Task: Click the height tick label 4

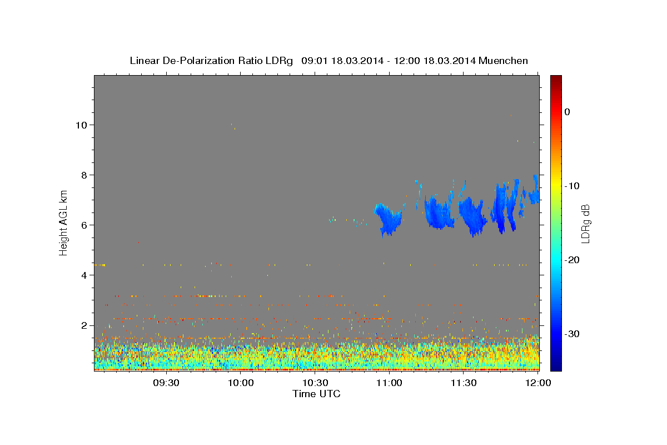Action: (x=84, y=275)
